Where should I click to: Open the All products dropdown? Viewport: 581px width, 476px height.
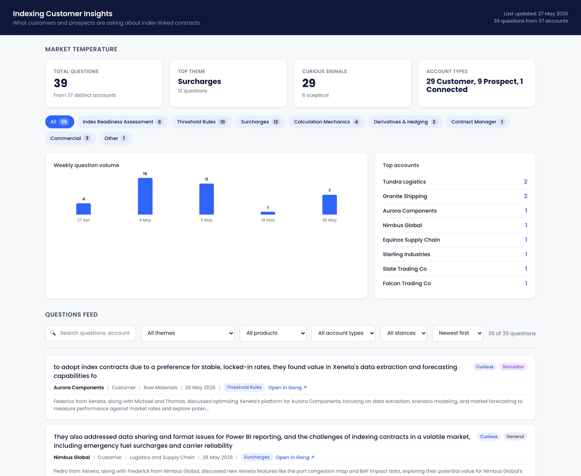pyautogui.click(x=273, y=333)
